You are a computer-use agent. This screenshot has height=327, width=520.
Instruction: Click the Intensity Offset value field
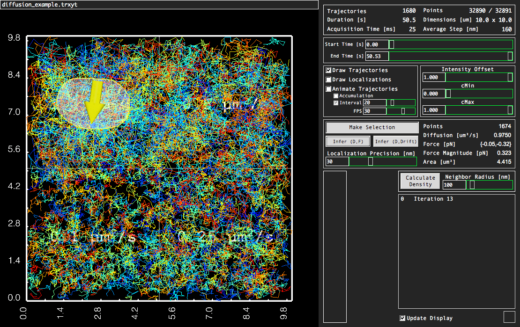tap(434, 77)
